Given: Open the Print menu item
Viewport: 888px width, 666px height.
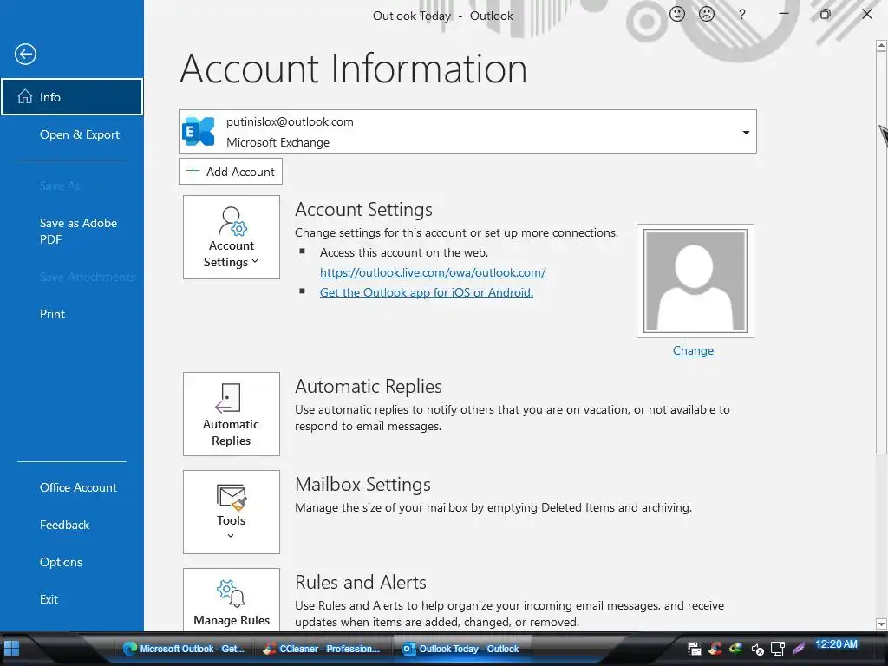Looking at the screenshot, I should coord(52,314).
